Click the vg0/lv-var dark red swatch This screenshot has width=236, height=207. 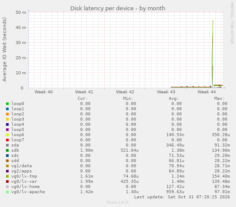pos(7,182)
